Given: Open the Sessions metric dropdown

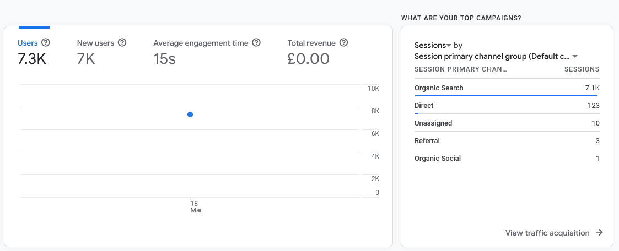Looking at the screenshot, I should (x=433, y=45).
